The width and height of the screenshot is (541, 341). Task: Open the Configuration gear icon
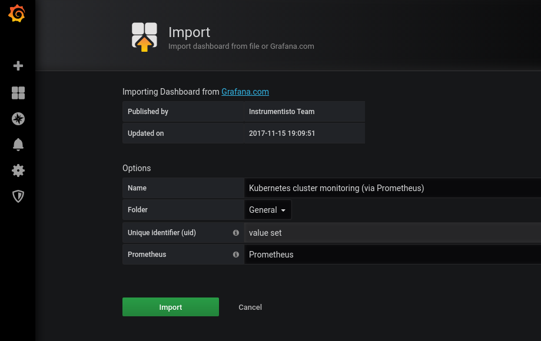click(x=18, y=170)
